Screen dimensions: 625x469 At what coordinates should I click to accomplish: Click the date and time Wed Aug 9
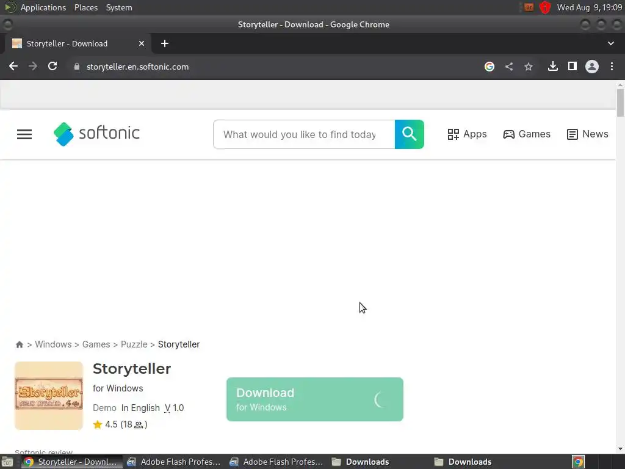[x=590, y=7]
